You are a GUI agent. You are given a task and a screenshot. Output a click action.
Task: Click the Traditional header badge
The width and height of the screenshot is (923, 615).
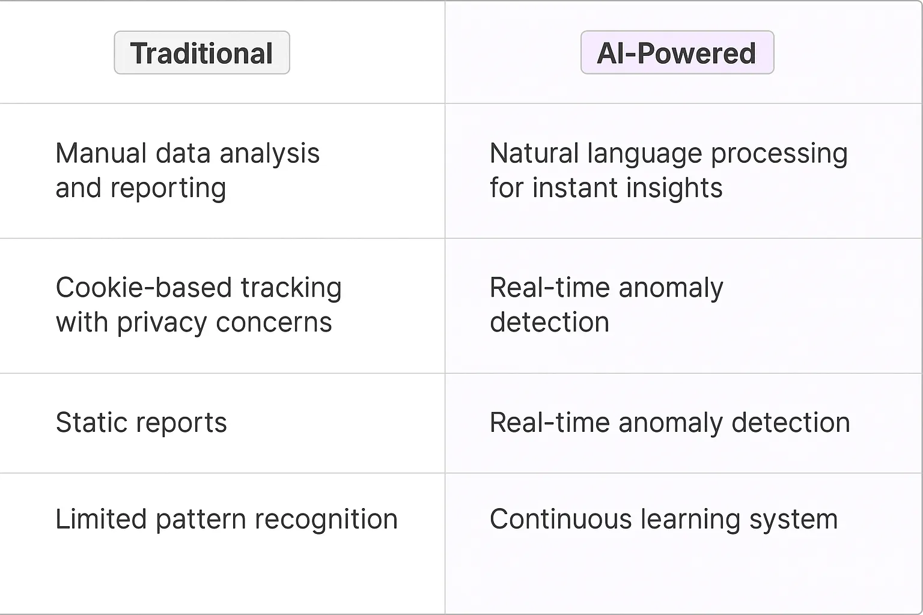pos(202,53)
